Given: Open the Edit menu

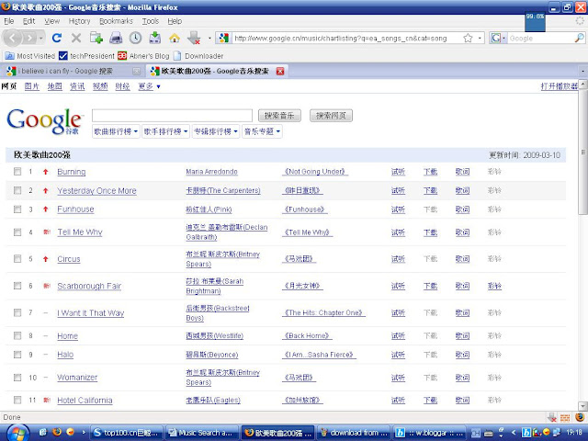Looking at the screenshot, I should point(28,21).
